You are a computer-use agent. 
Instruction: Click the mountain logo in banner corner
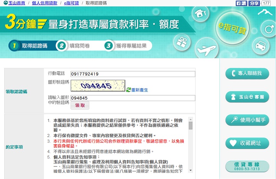pos(265,12)
